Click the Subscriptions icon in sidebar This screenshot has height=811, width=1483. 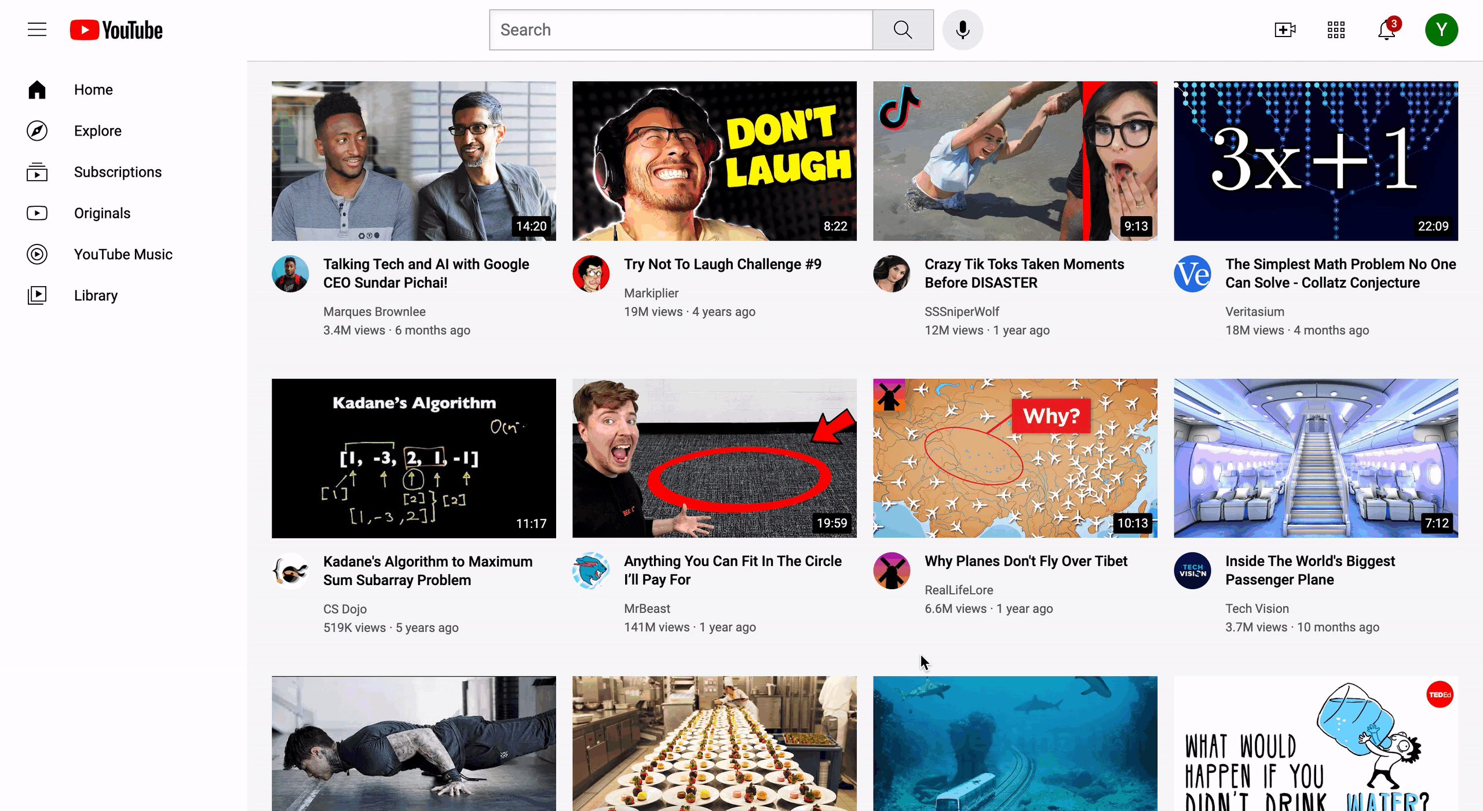(37, 172)
